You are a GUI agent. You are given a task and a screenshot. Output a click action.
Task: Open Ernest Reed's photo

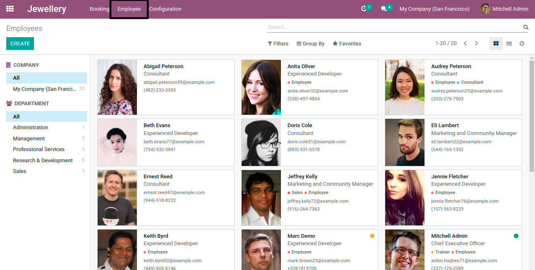117,198
